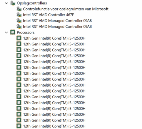Click the Processors category chip icon
The height and width of the screenshot is (129, 142).
13,32
